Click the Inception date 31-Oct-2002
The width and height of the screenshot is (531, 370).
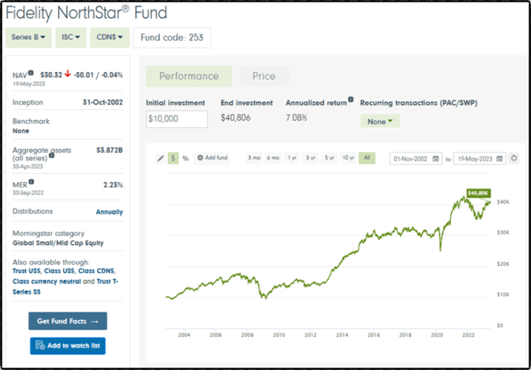(103, 102)
